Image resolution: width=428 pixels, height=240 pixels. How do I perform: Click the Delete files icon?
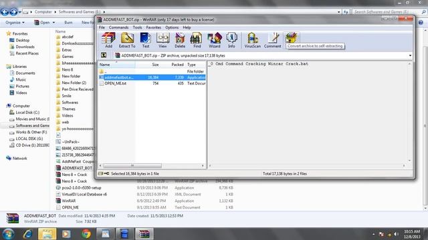click(180, 40)
